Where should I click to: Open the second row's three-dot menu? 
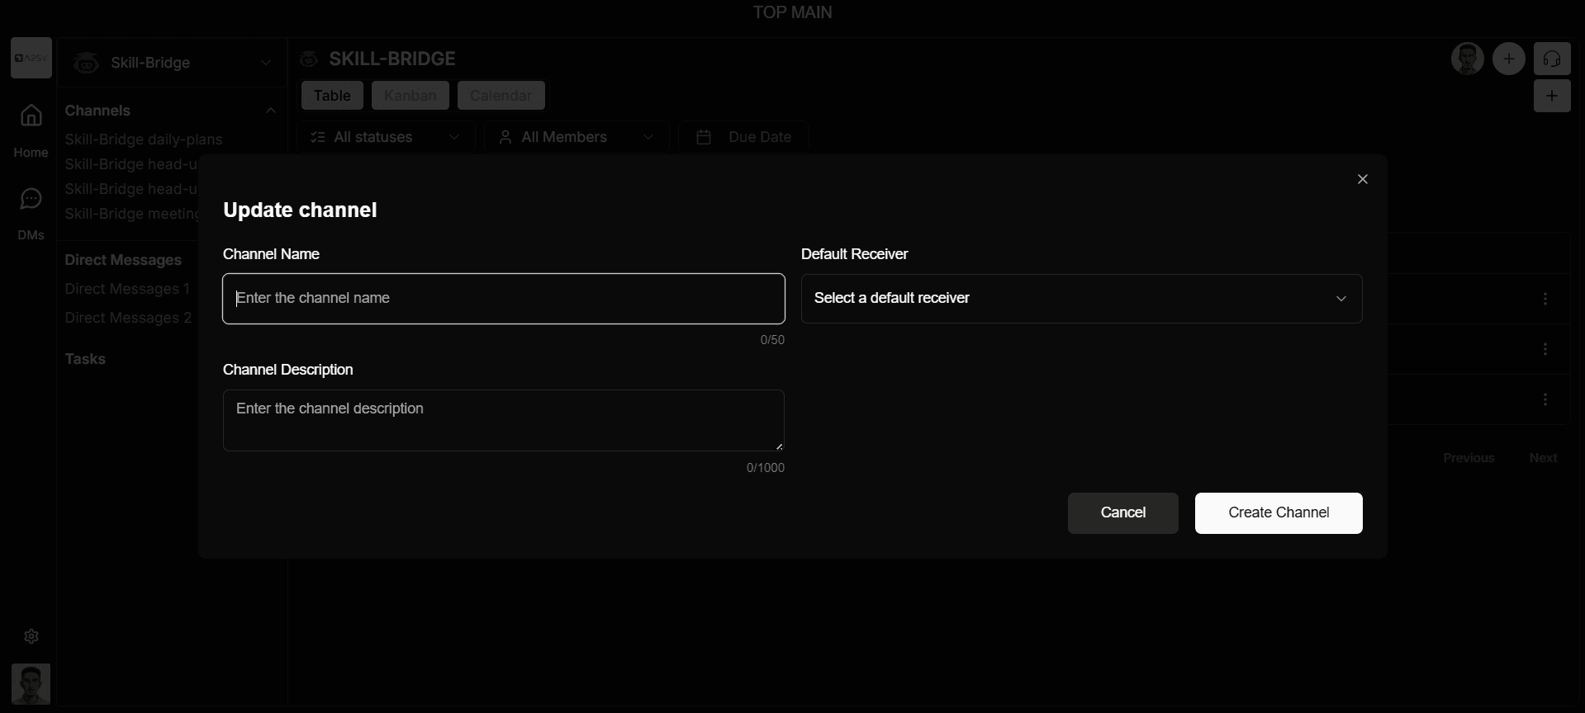[1545, 349]
